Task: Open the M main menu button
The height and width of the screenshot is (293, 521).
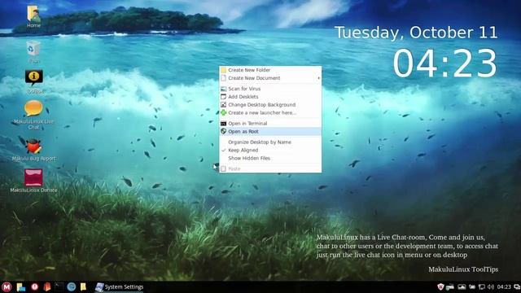Action: pos(7,286)
